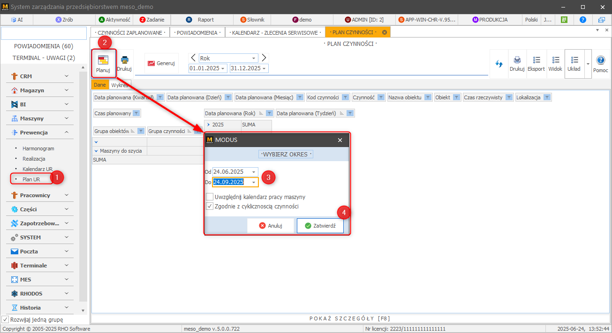Viewport: 612px width, 333px height.
Task: Click the blue question mark icon in top bar
Action: point(583,20)
